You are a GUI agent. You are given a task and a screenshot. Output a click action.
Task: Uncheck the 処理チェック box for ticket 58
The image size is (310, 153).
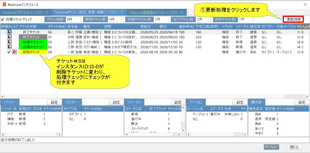coord(9,52)
